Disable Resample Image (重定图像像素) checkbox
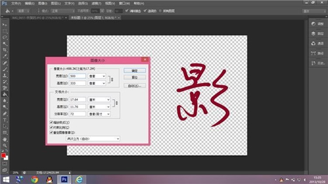The width and height of the screenshot is (328, 184). 52,132
